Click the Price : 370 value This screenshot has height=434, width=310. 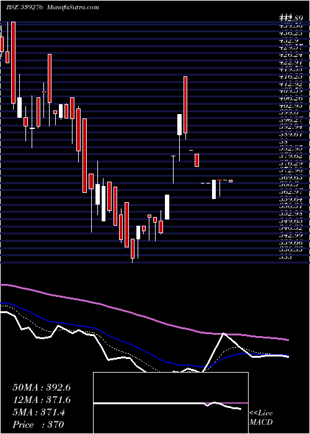[38, 425]
